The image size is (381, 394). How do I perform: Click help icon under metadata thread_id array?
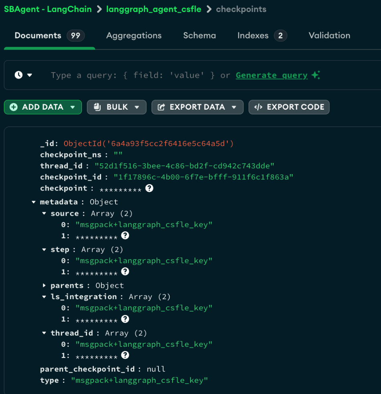[x=125, y=355]
